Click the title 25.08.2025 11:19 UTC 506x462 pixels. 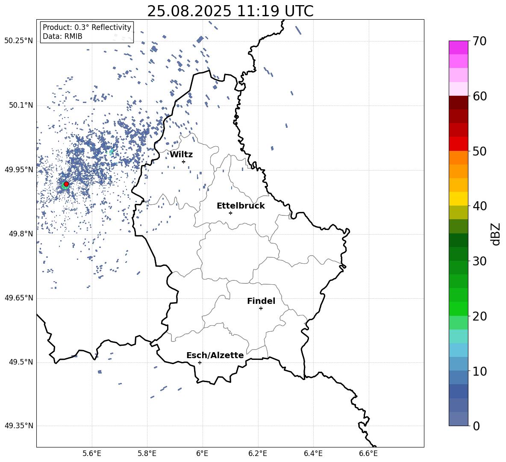[x=230, y=11]
